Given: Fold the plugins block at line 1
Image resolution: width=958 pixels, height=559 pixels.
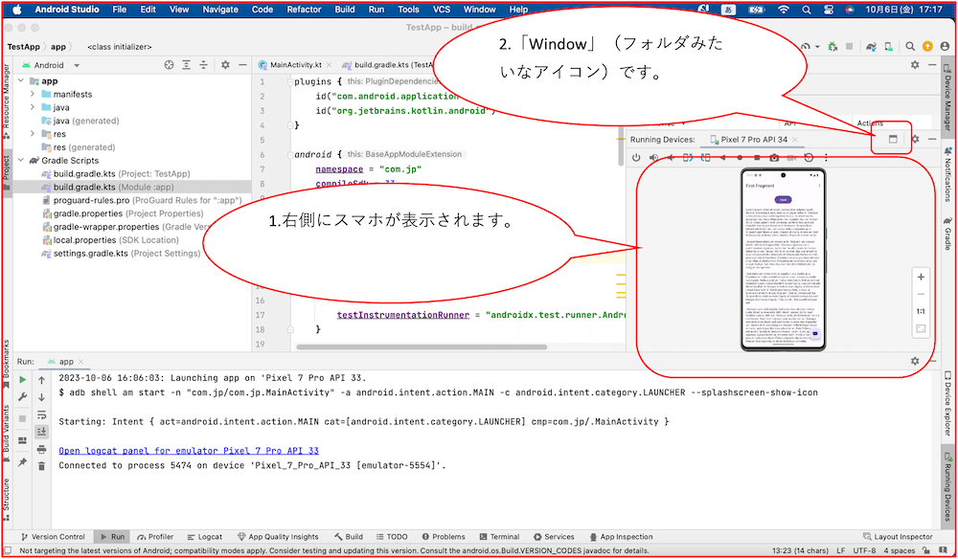Looking at the screenshot, I should click(x=290, y=81).
